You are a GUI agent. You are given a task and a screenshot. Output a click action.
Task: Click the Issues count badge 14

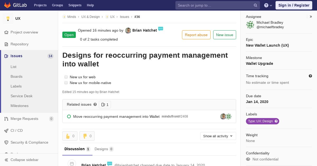(50, 56)
